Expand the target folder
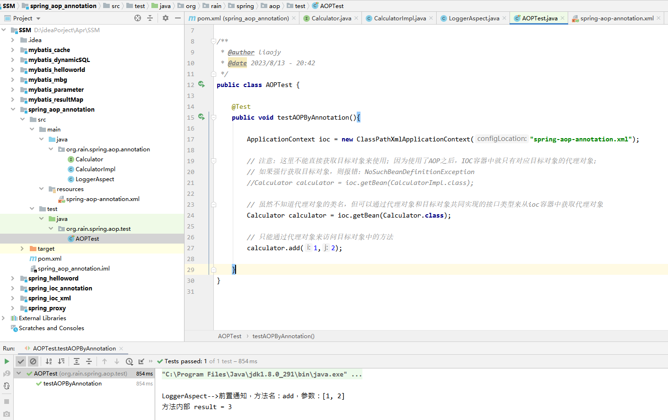Viewport: 668px width, 420px height. (x=22, y=249)
